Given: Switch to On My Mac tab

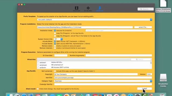Looking at the screenshot, I should 88,9.
